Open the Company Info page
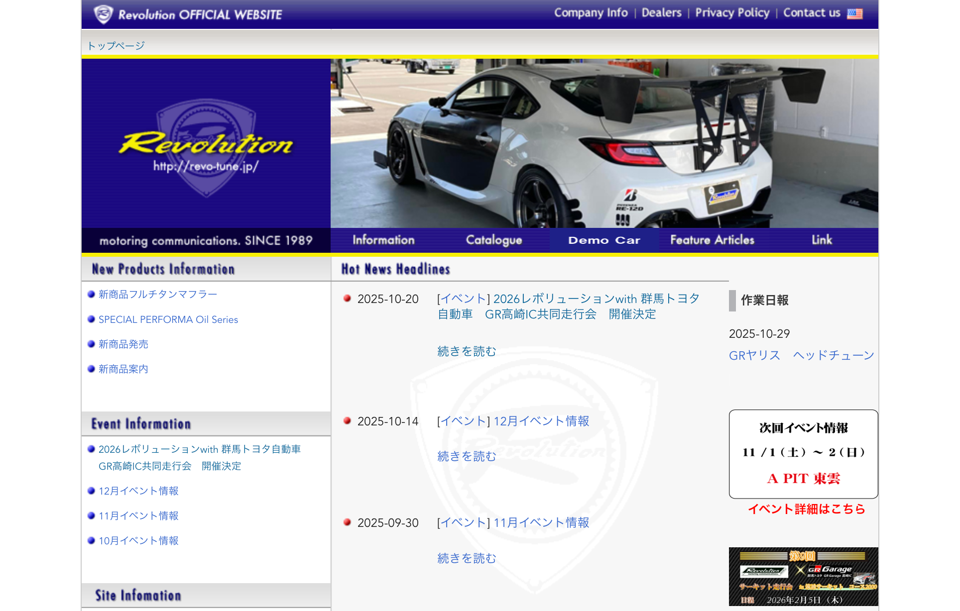This screenshot has height=611, width=960. point(591,13)
